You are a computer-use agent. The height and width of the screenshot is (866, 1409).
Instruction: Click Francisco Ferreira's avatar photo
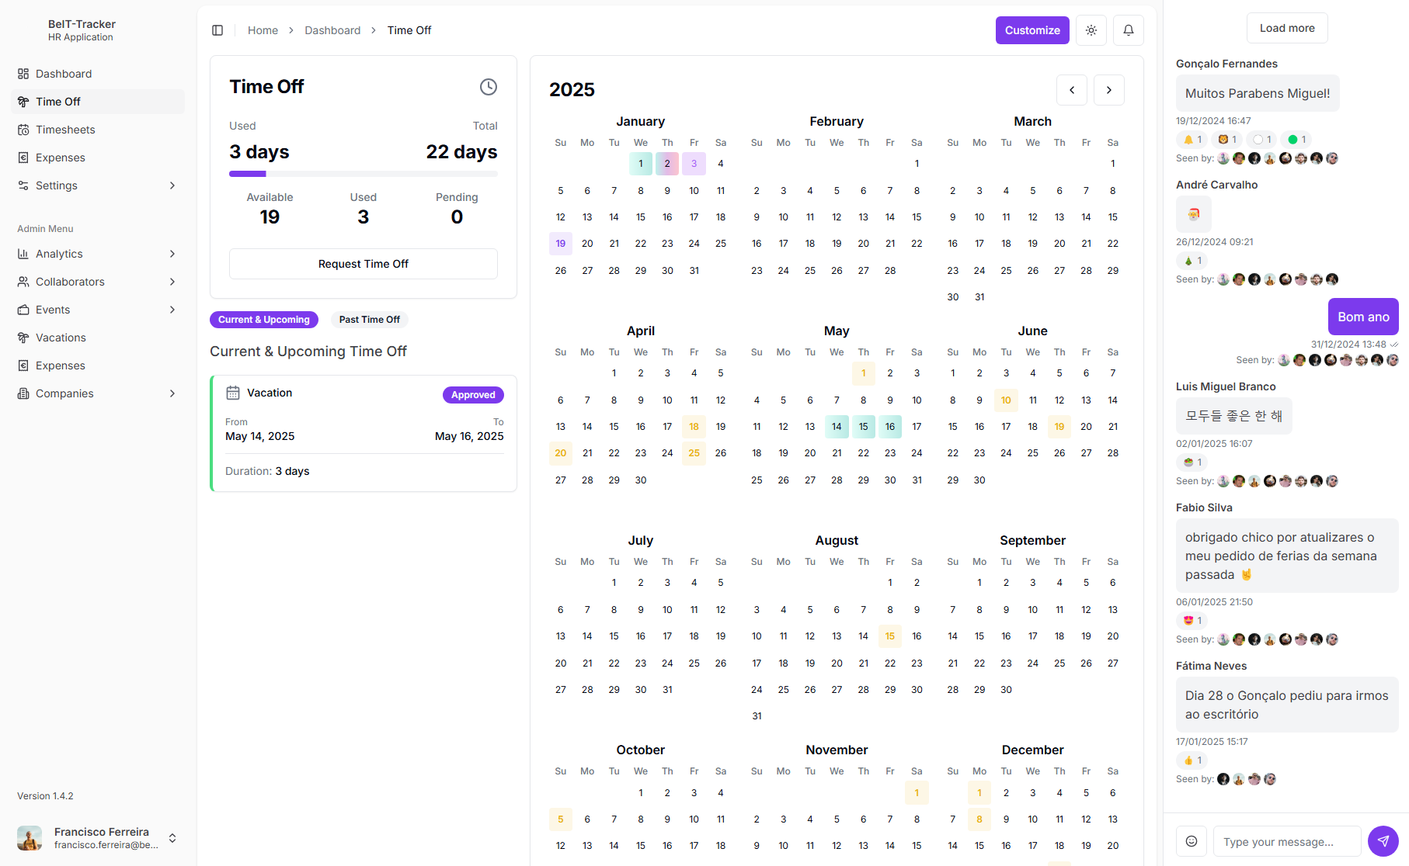(30, 838)
